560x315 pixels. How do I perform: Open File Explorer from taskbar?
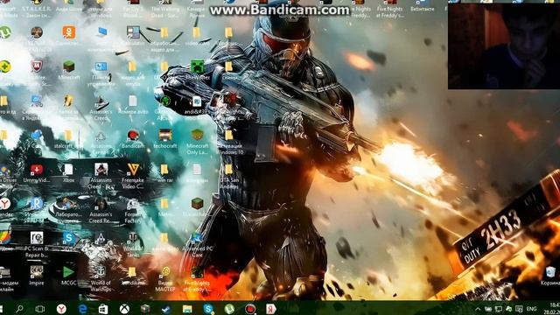(187, 308)
